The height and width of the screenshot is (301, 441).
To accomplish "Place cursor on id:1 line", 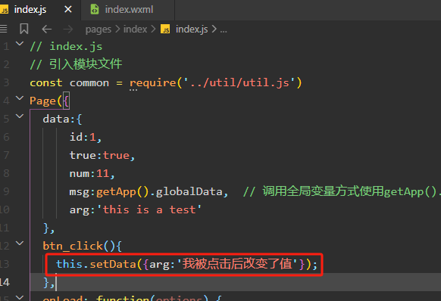I will pos(86,138).
